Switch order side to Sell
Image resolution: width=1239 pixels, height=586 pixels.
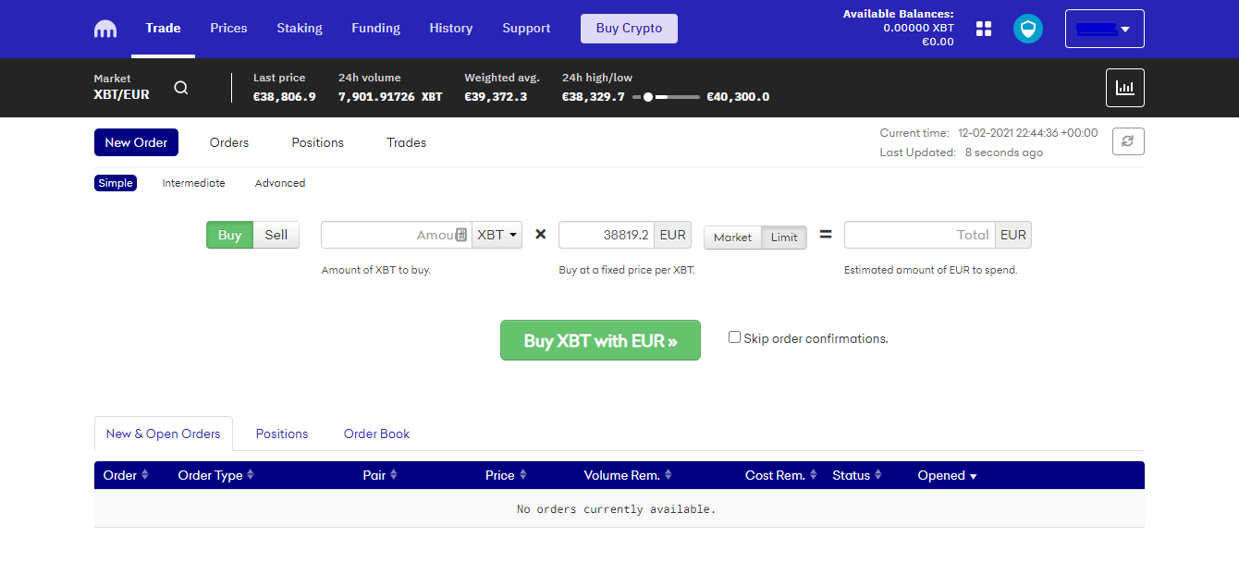pyautogui.click(x=276, y=235)
